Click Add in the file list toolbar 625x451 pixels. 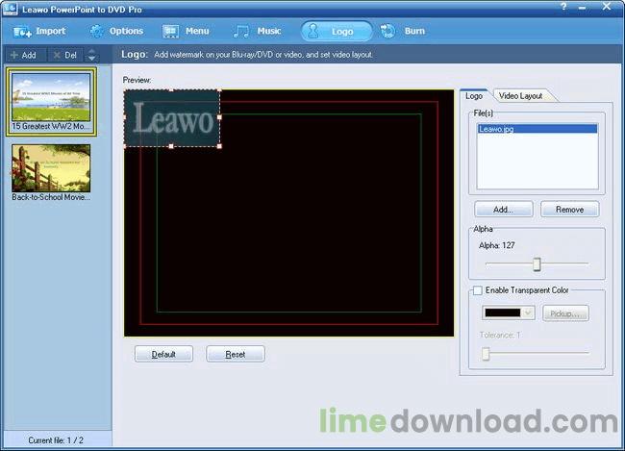pyautogui.click(x=23, y=55)
